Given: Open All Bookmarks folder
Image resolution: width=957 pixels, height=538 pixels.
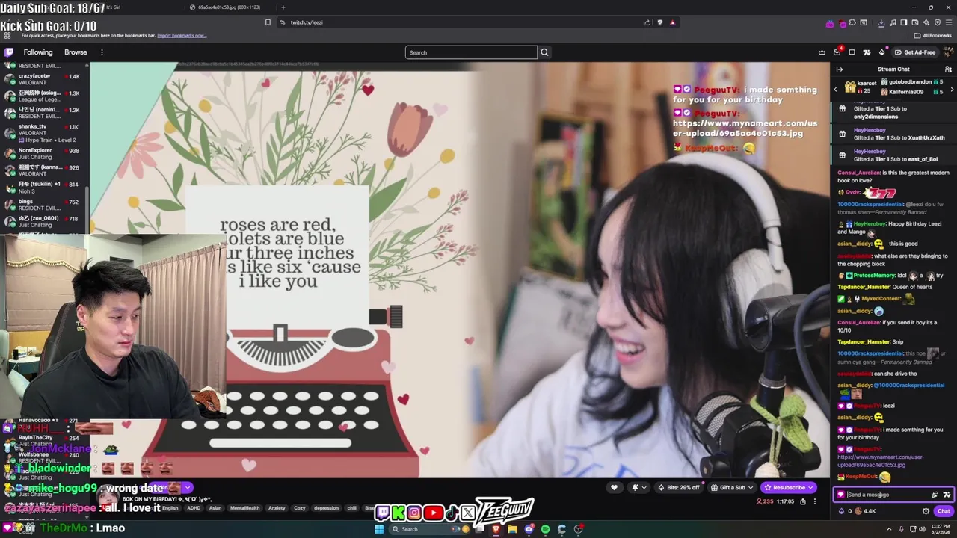Looking at the screenshot, I should tap(932, 35).
